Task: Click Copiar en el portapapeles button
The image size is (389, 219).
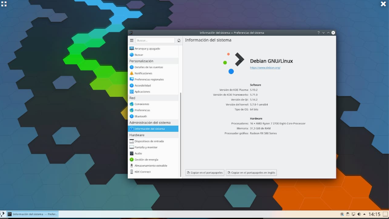Action: (205, 172)
